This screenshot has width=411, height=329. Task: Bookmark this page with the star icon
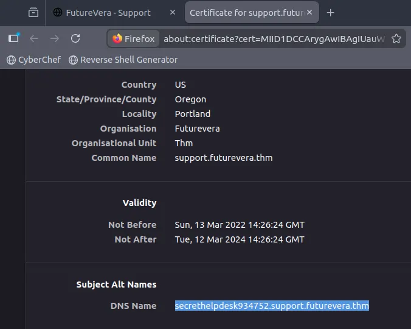[396, 38]
